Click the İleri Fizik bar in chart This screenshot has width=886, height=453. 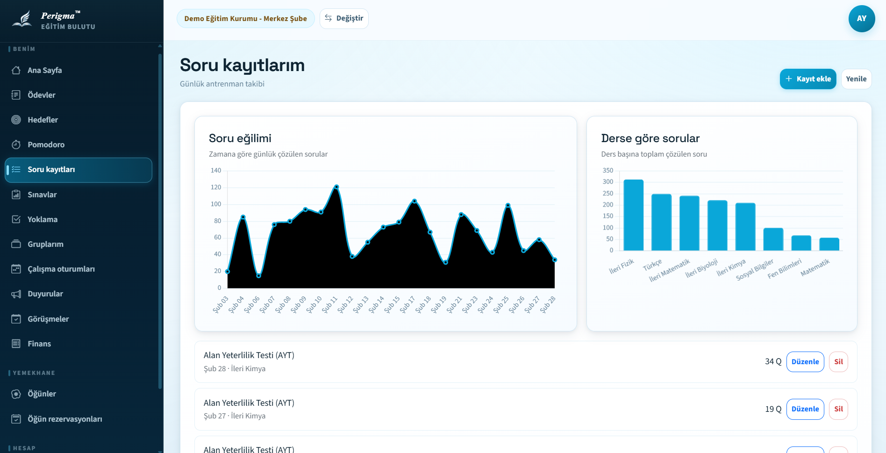633,215
